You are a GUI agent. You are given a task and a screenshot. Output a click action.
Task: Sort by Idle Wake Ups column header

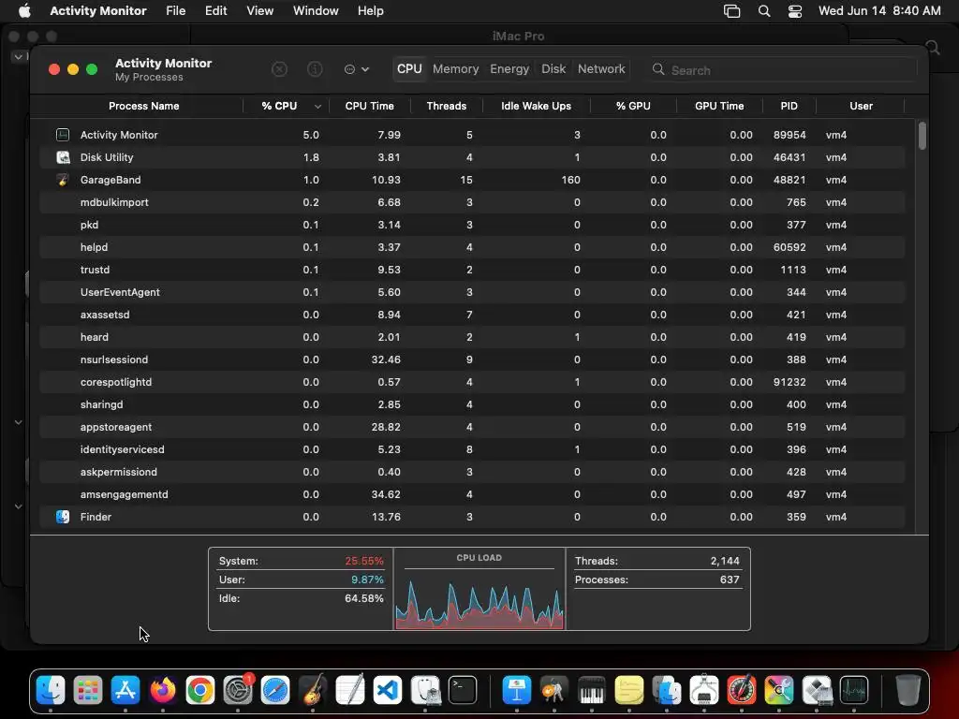pyautogui.click(x=536, y=106)
